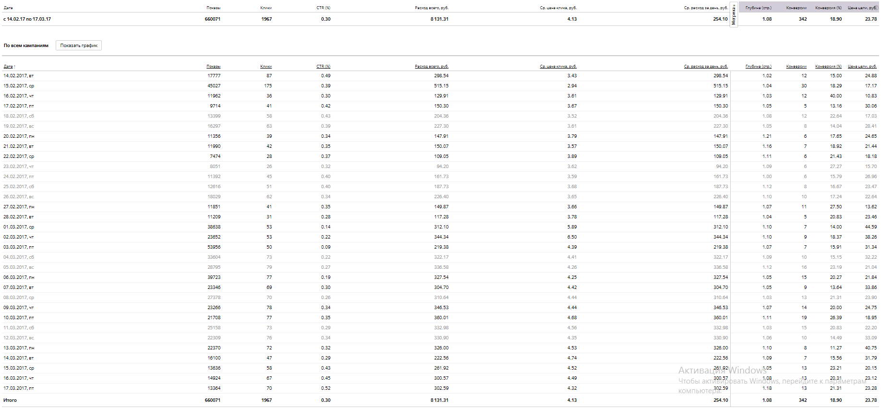Click the По всем кампаниям label
881x408 pixels.
click(x=26, y=46)
